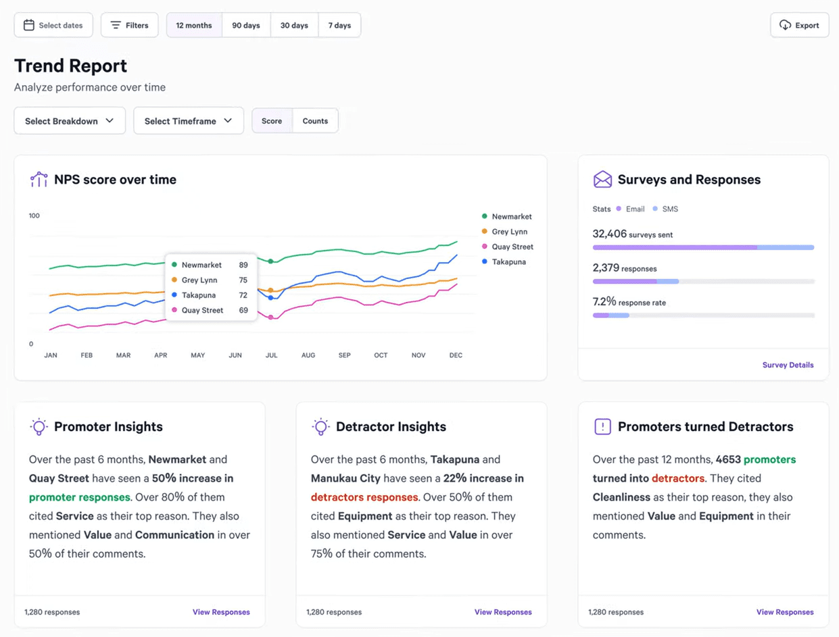The height and width of the screenshot is (637, 839).
Task: Open the Select dates picker
Action: point(53,24)
